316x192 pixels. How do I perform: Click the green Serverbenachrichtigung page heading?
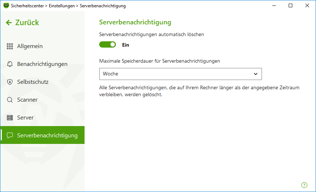pos(135,22)
